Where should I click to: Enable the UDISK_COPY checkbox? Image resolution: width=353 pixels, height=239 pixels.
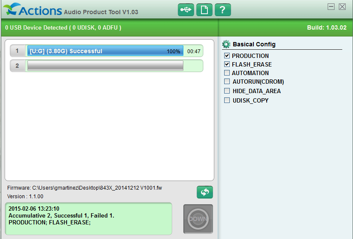(227, 100)
